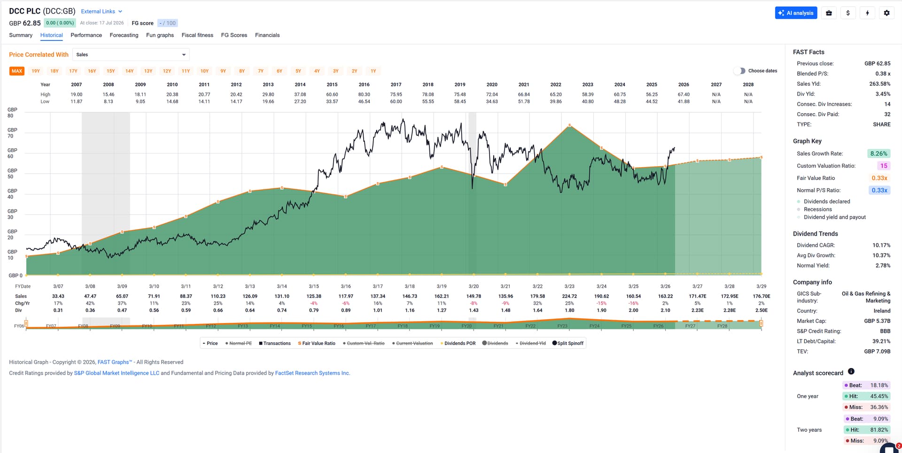The height and width of the screenshot is (453, 902).
Task: Click the lightning bolt icon
Action: (867, 13)
